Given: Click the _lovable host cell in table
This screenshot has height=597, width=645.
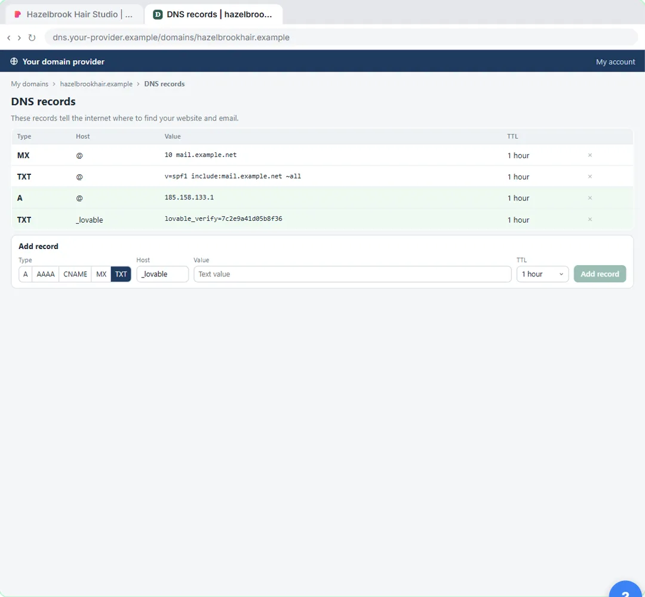Looking at the screenshot, I should 89,220.
